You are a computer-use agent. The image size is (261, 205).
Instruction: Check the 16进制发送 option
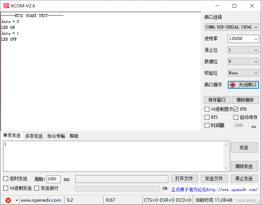pos(6,188)
